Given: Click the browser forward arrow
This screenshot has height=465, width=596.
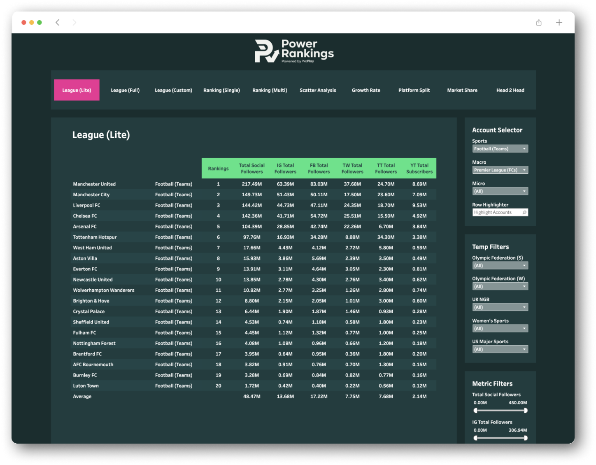Looking at the screenshot, I should 74,22.
